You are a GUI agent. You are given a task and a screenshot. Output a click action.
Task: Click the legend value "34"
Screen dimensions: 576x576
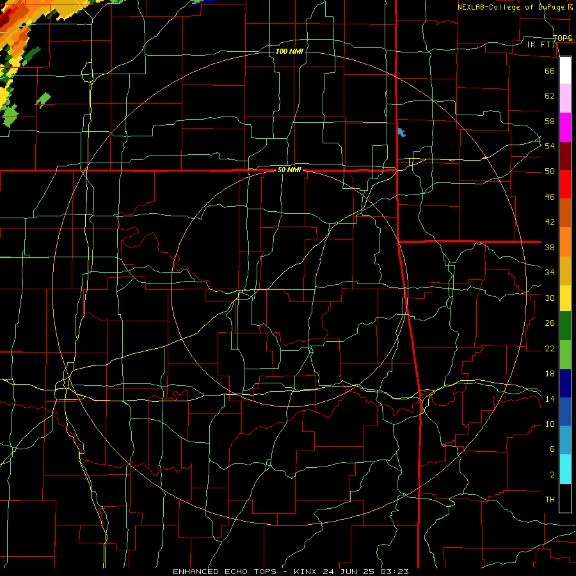tap(550, 273)
